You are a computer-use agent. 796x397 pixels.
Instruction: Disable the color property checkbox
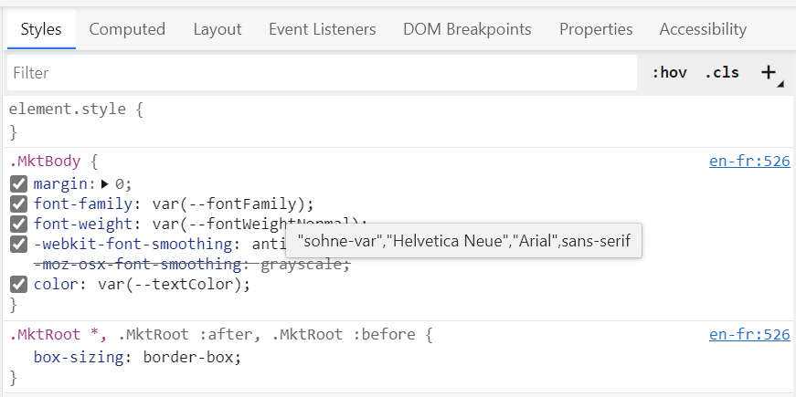coord(18,284)
